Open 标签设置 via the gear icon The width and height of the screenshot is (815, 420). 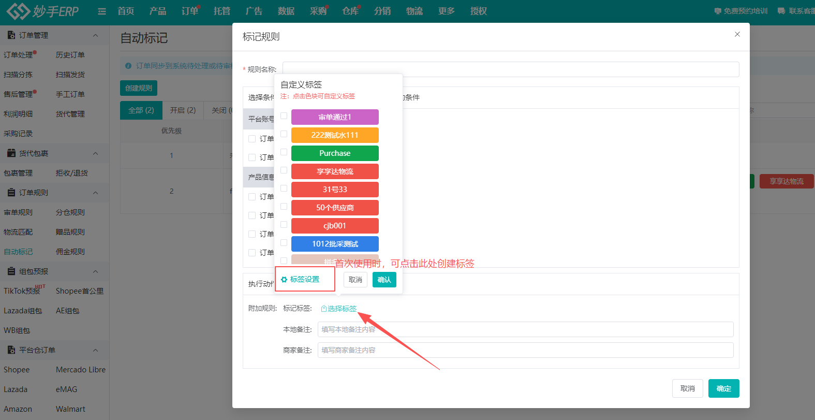pyautogui.click(x=300, y=280)
